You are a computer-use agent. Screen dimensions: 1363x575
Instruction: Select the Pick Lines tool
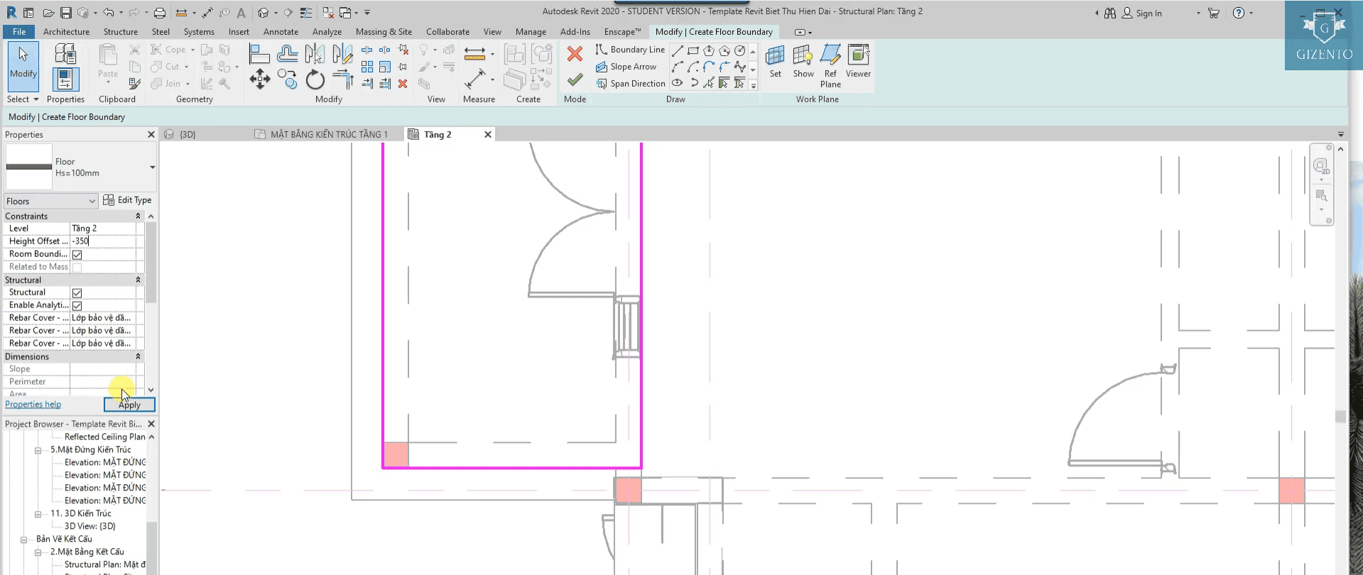[709, 83]
